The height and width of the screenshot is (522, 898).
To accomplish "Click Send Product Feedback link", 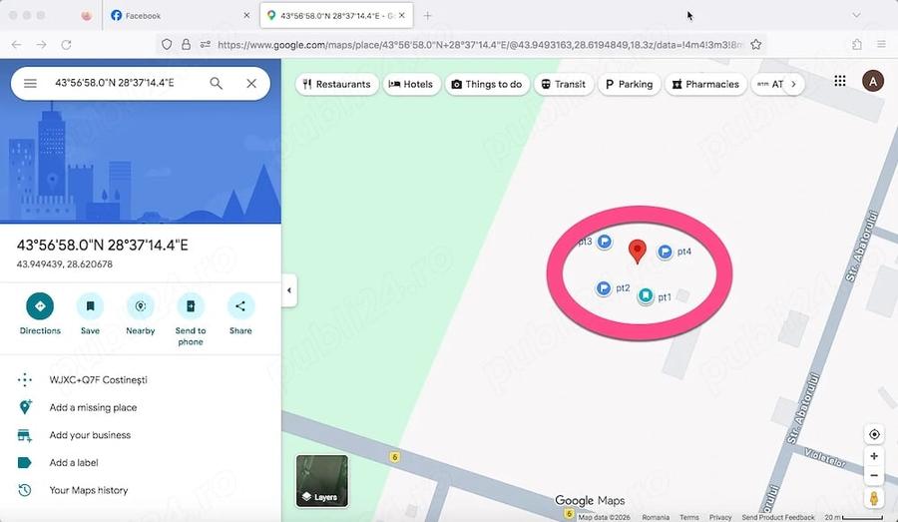I will (778, 517).
